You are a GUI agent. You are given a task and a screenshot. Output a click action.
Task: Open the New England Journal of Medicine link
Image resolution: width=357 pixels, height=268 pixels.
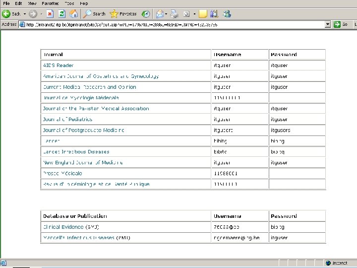point(83,162)
